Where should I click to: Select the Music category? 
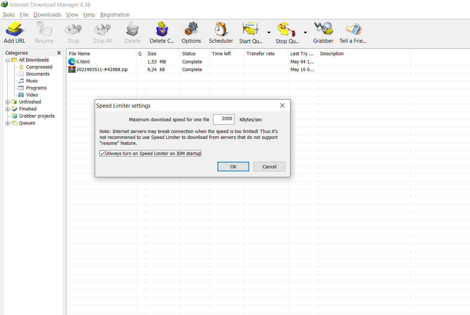tap(32, 81)
